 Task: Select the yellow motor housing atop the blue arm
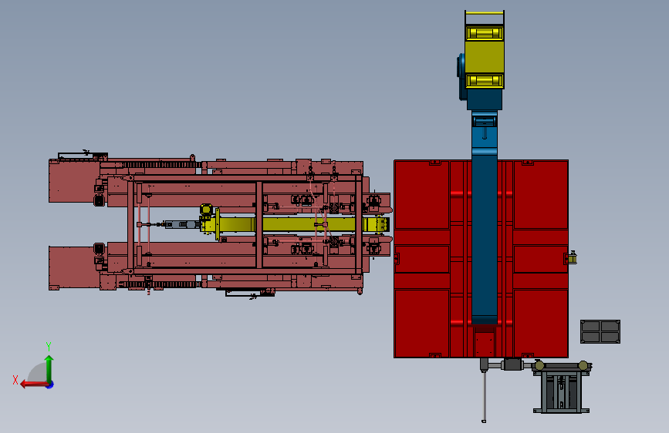pos(485,57)
